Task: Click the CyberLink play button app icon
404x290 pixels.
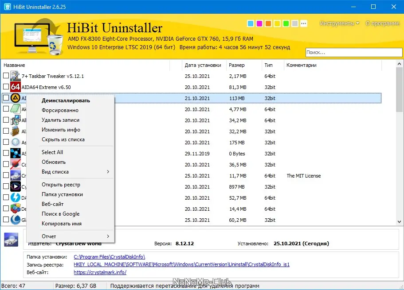Action: [15, 186]
